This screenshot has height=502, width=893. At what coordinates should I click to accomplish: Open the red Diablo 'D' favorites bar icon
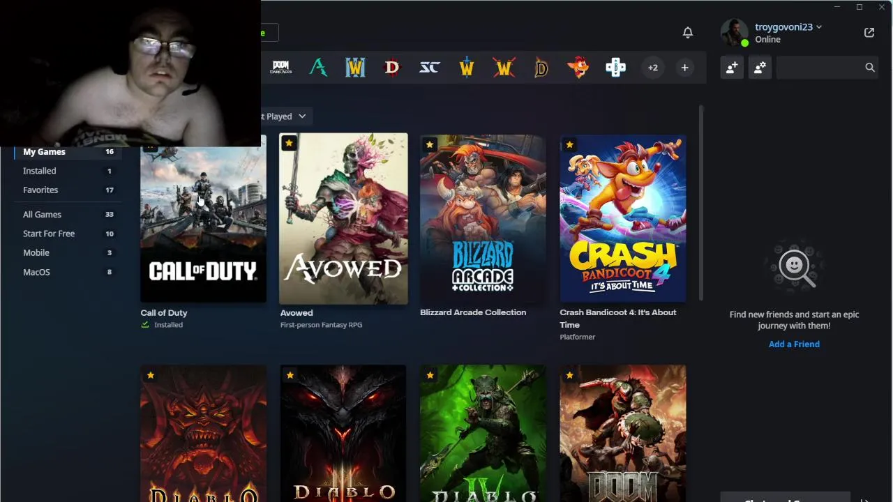pyautogui.click(x=392, y=68)
